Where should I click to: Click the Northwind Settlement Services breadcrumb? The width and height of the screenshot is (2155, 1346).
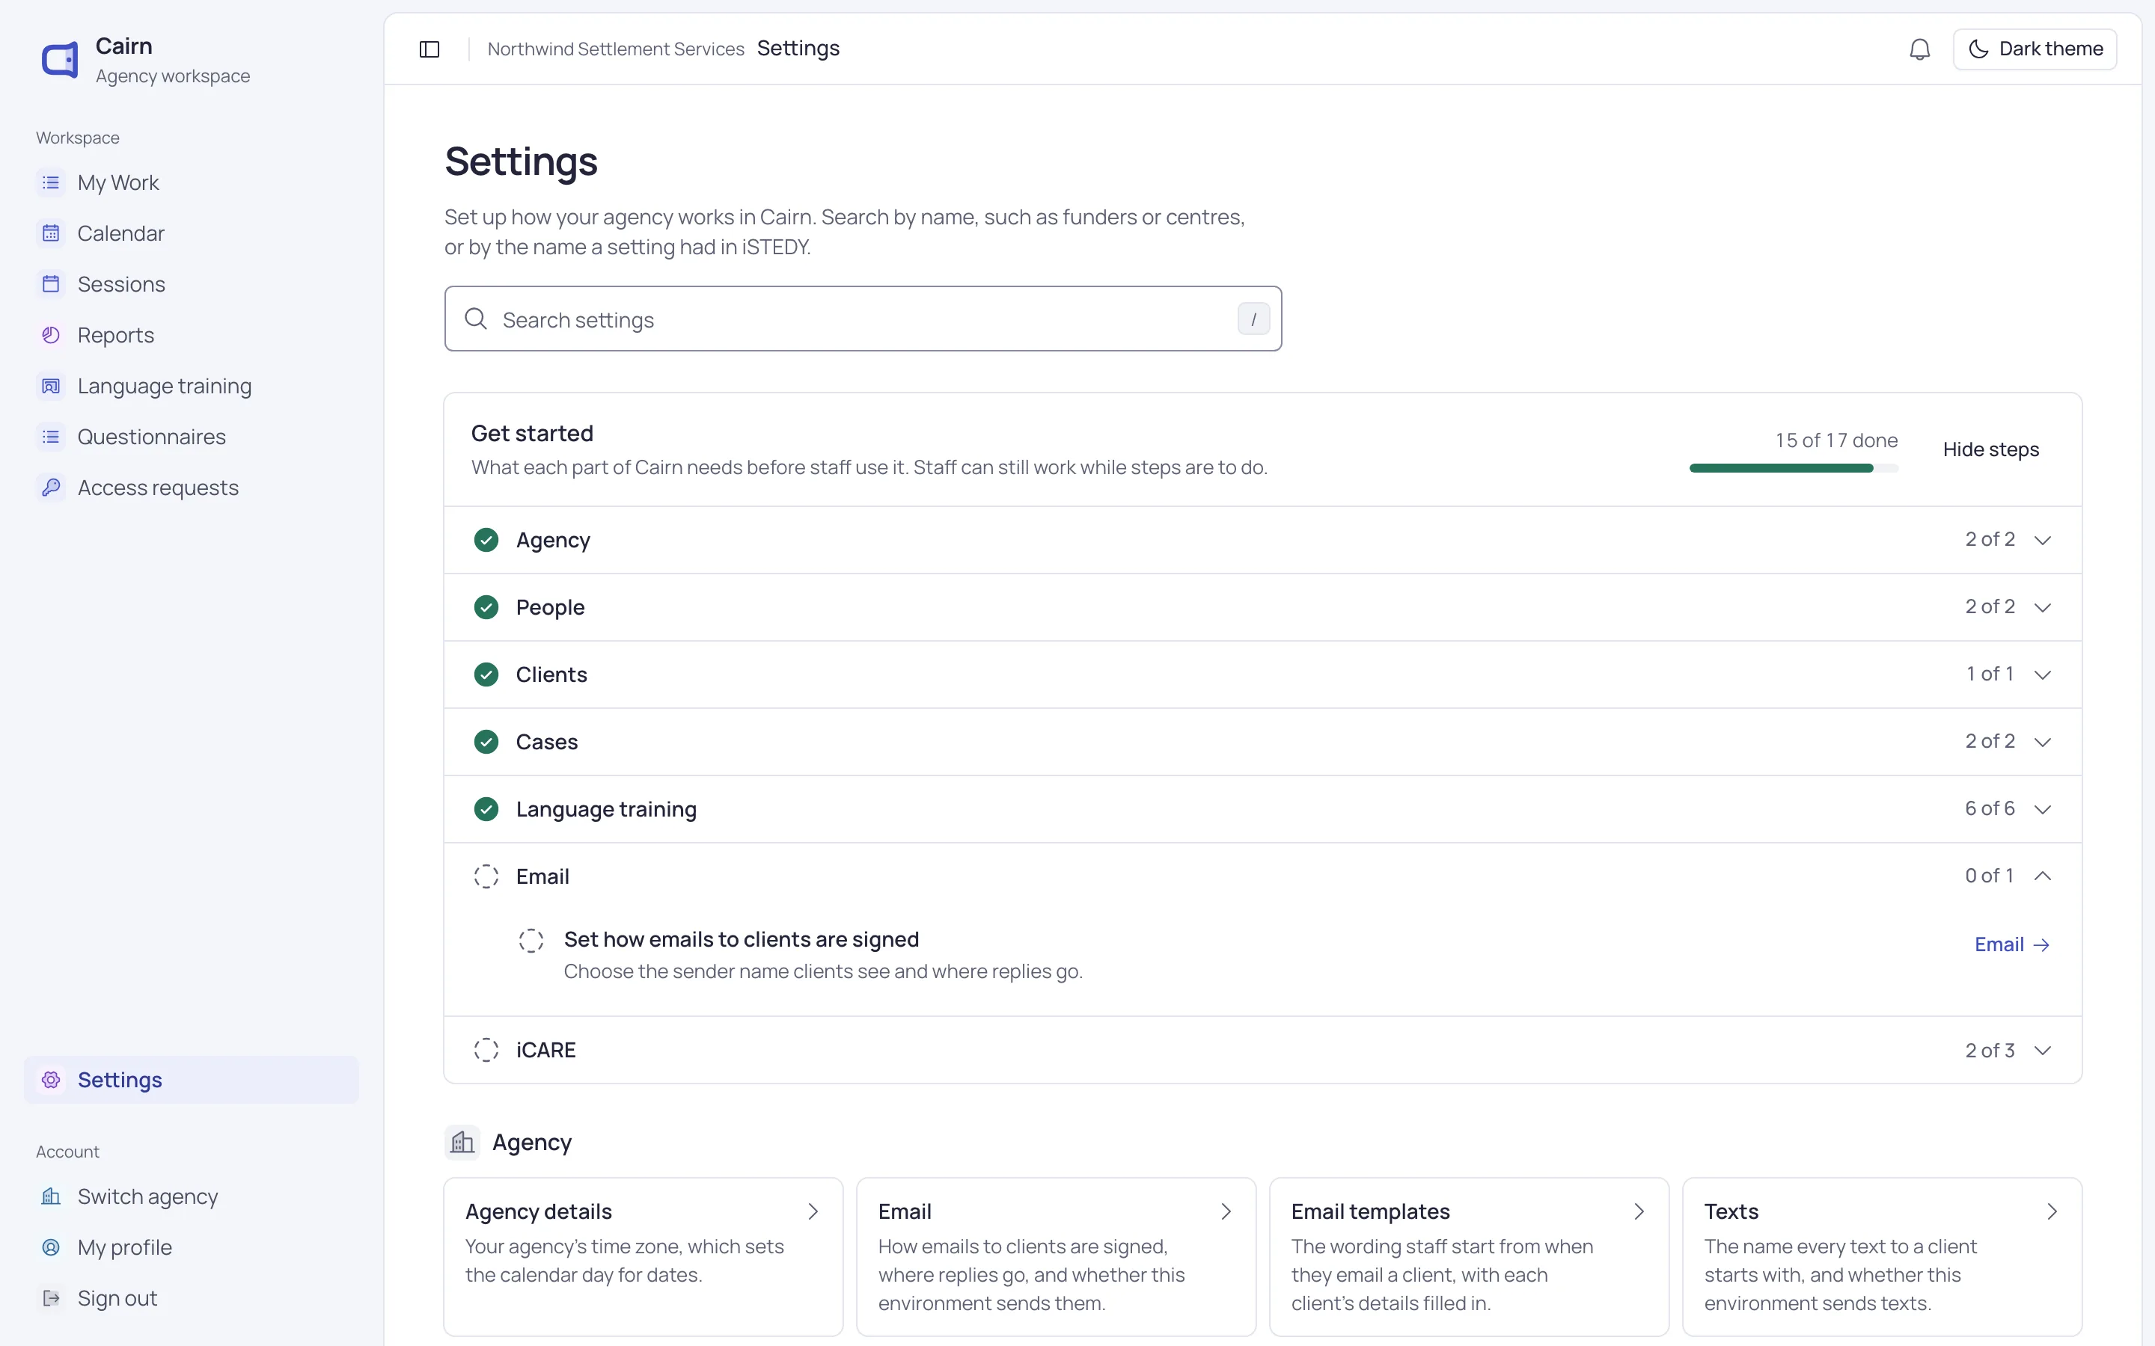click(615, 49)
